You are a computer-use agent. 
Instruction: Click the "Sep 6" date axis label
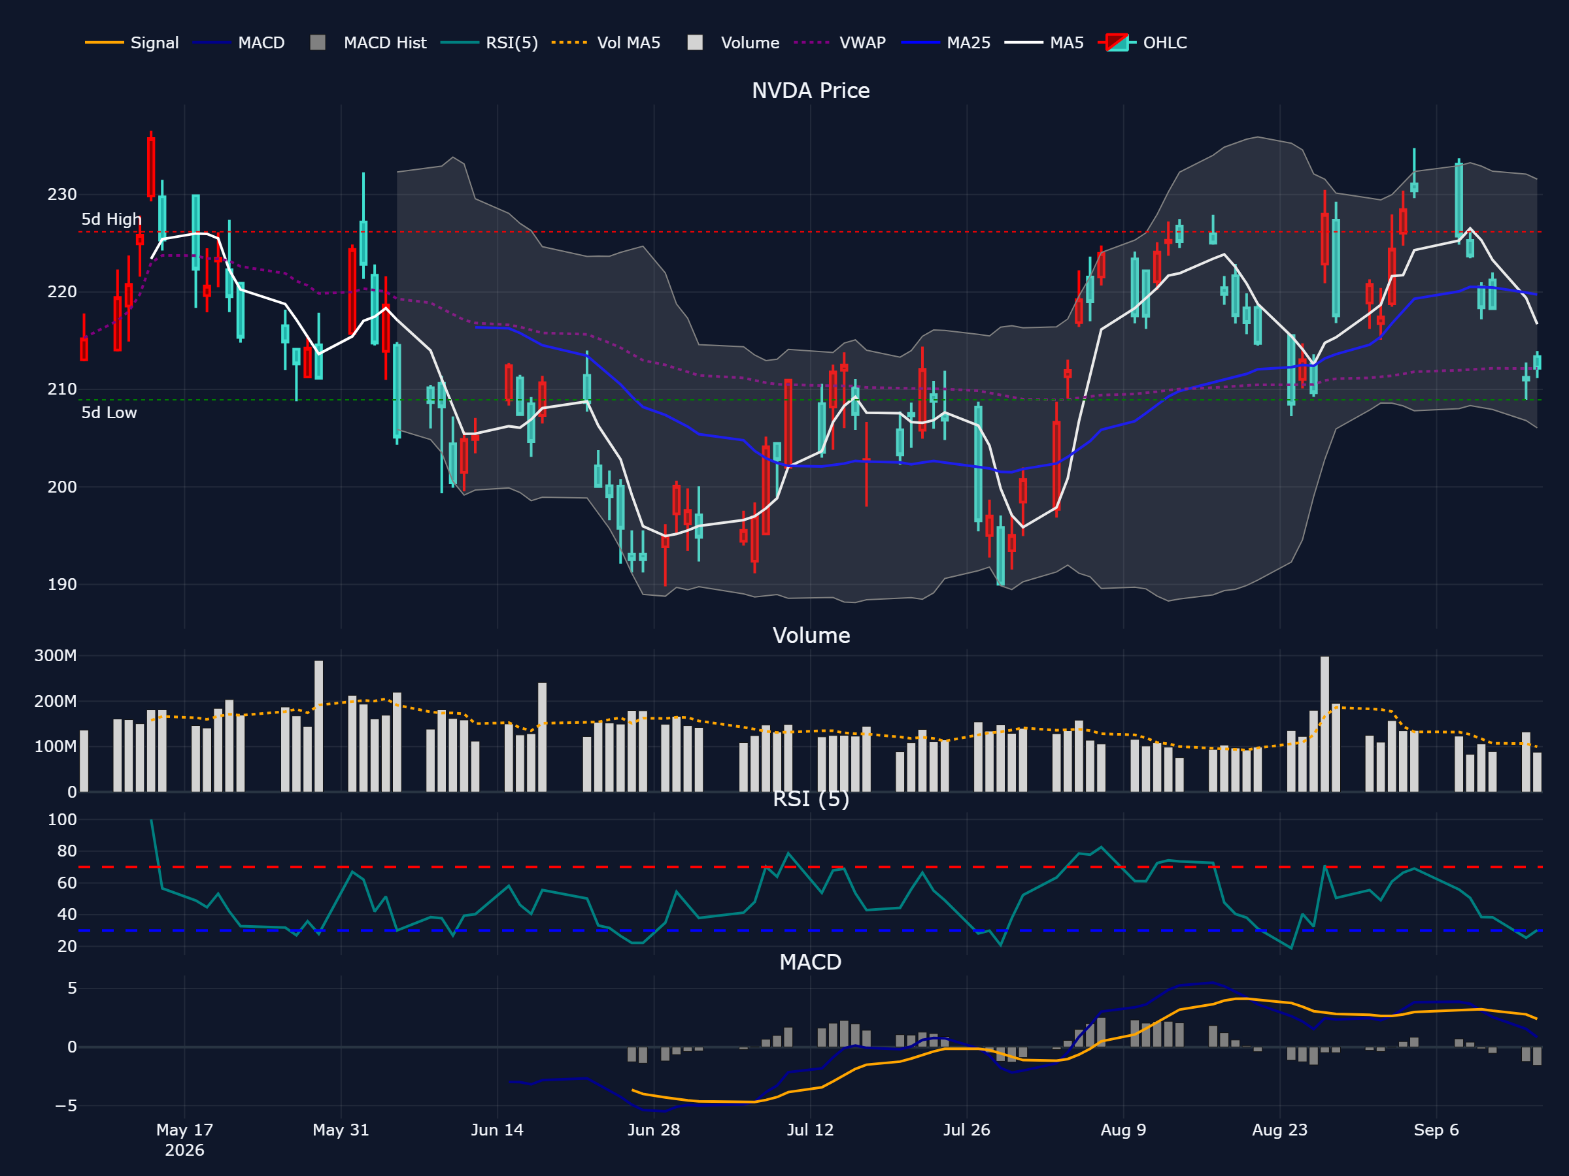[1436, 1130]
